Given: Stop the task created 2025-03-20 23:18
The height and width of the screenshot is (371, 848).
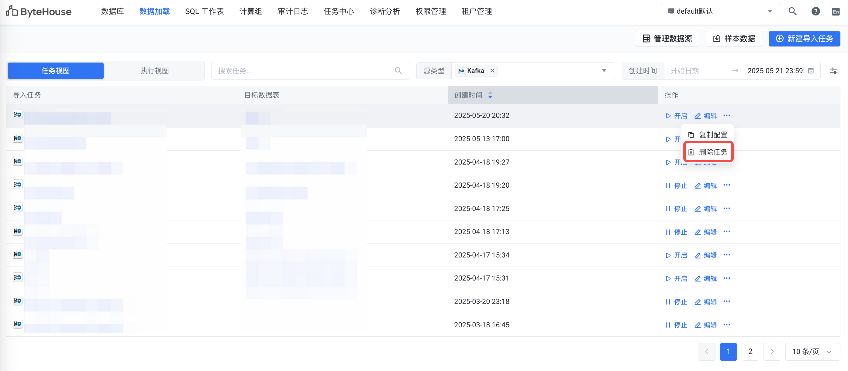Looking at the screenshot, I should (x=676, y=302).
